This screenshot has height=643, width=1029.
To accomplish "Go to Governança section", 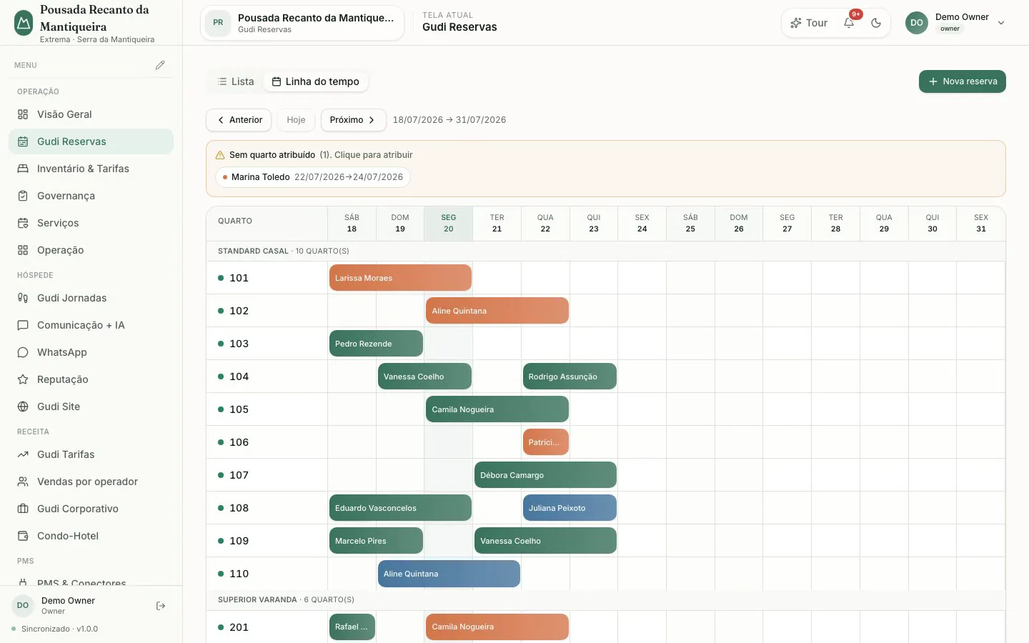I will (91, 196).
